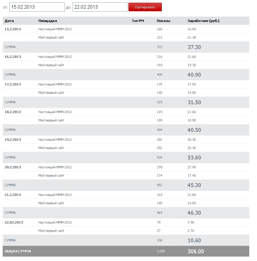Image resolution: width=257 pixels, height=261 pixels.
Task: Select the 22.02.2013 date cell
Action: 14,222
